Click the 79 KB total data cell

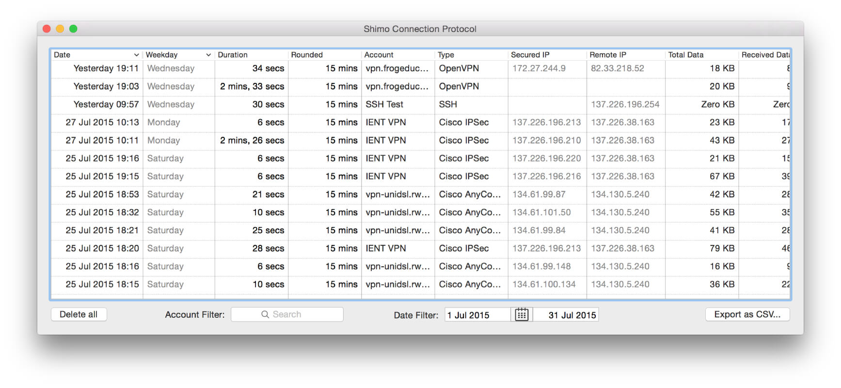(x=722, y=248)
